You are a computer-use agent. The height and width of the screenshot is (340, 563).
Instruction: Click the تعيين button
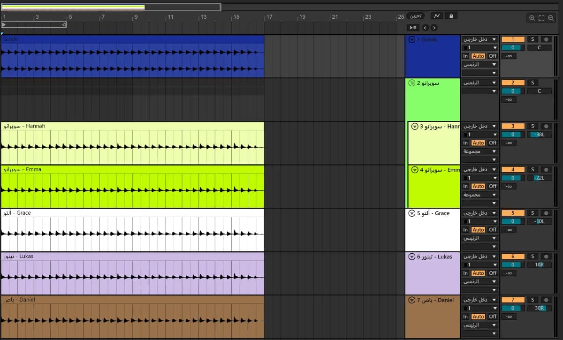coord(415,16)
